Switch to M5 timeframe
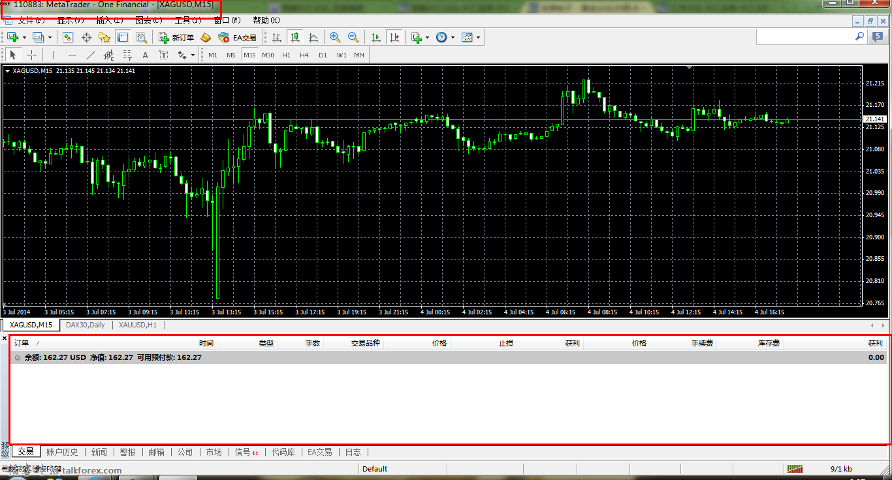Image resolution: width=892 pixels, height=480 pixels. [231, 55]
